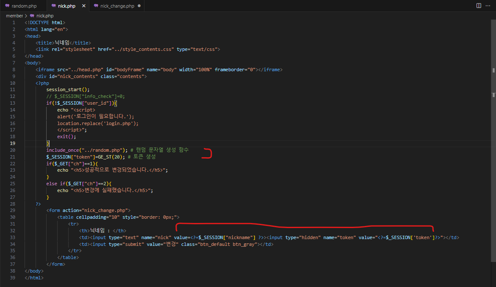Click the exit(); statement
This screenshot has width=496, height=287.
tap(67, 137)
